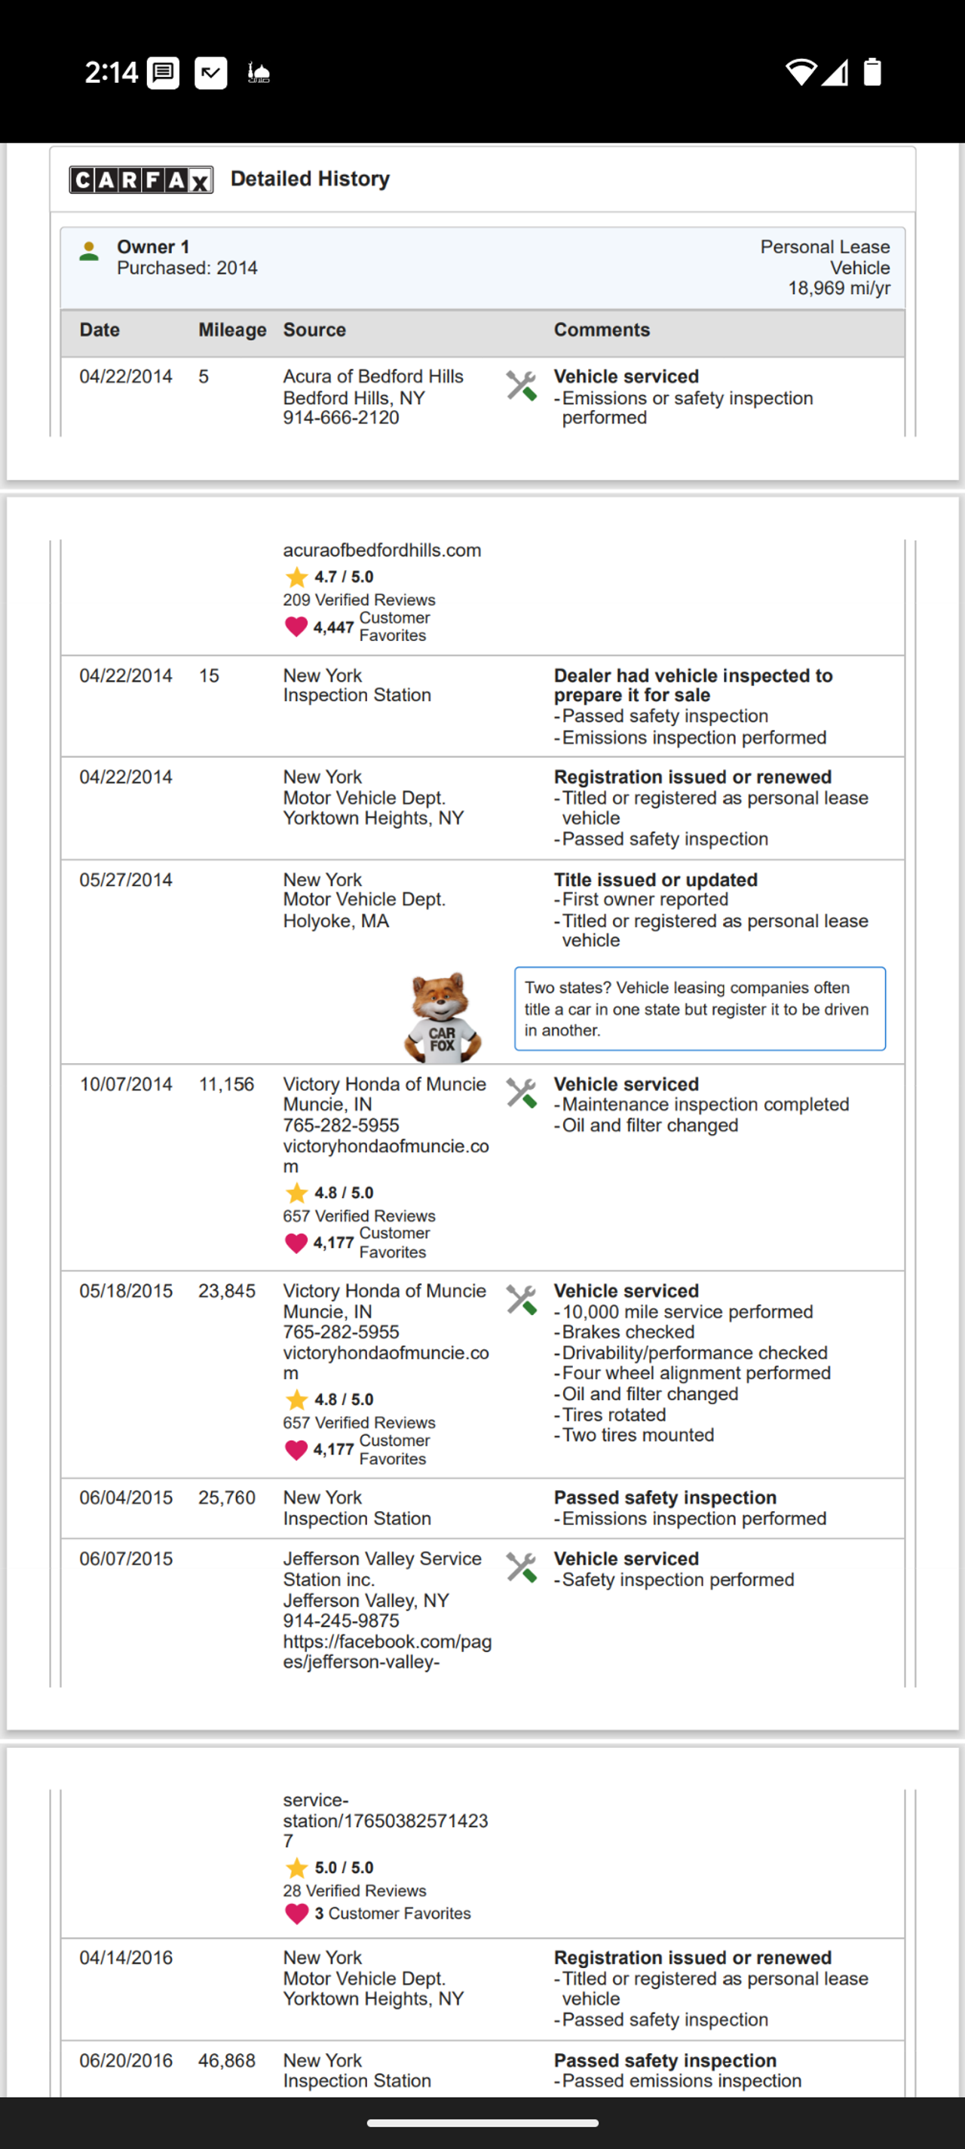Tap the Comments column header
The height and width of the screenshot is (2149, 965).
[x=602, y=330]
